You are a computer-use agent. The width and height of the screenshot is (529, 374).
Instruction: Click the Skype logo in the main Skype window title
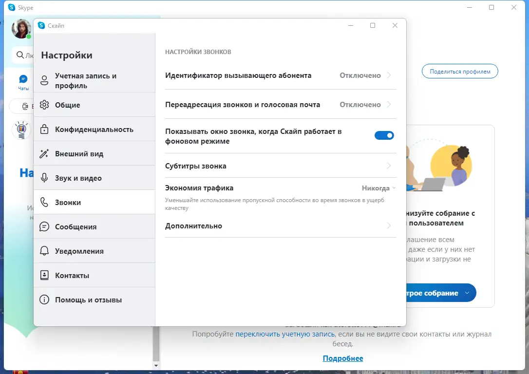coord(12,7)
